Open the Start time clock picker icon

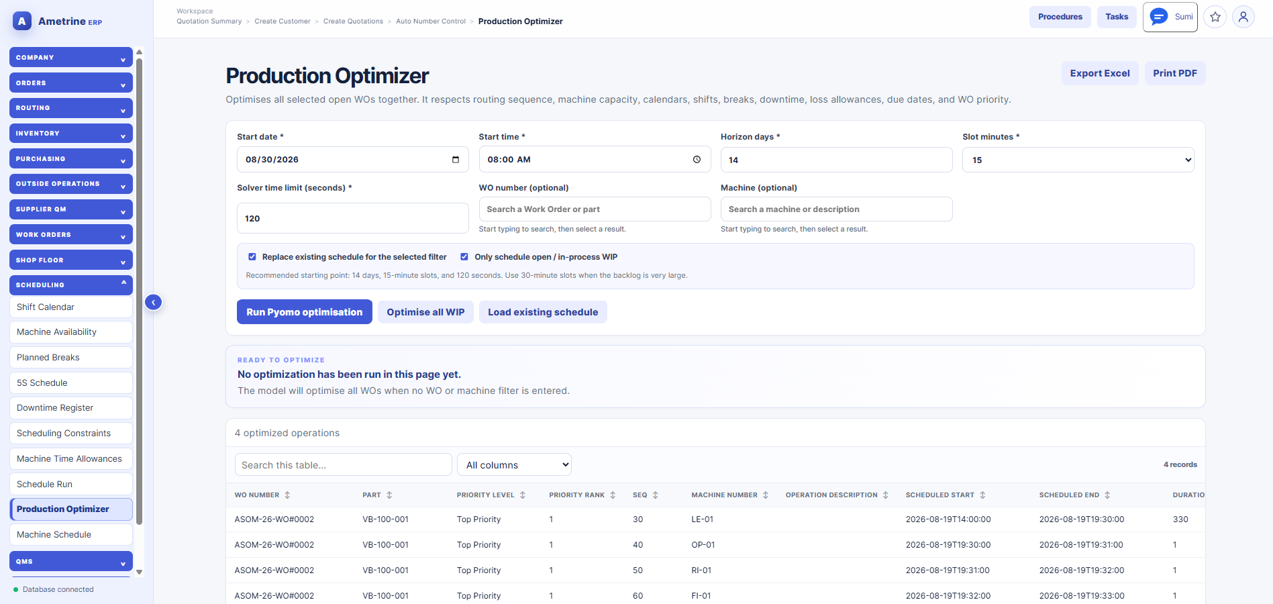[x=697, y=160]
